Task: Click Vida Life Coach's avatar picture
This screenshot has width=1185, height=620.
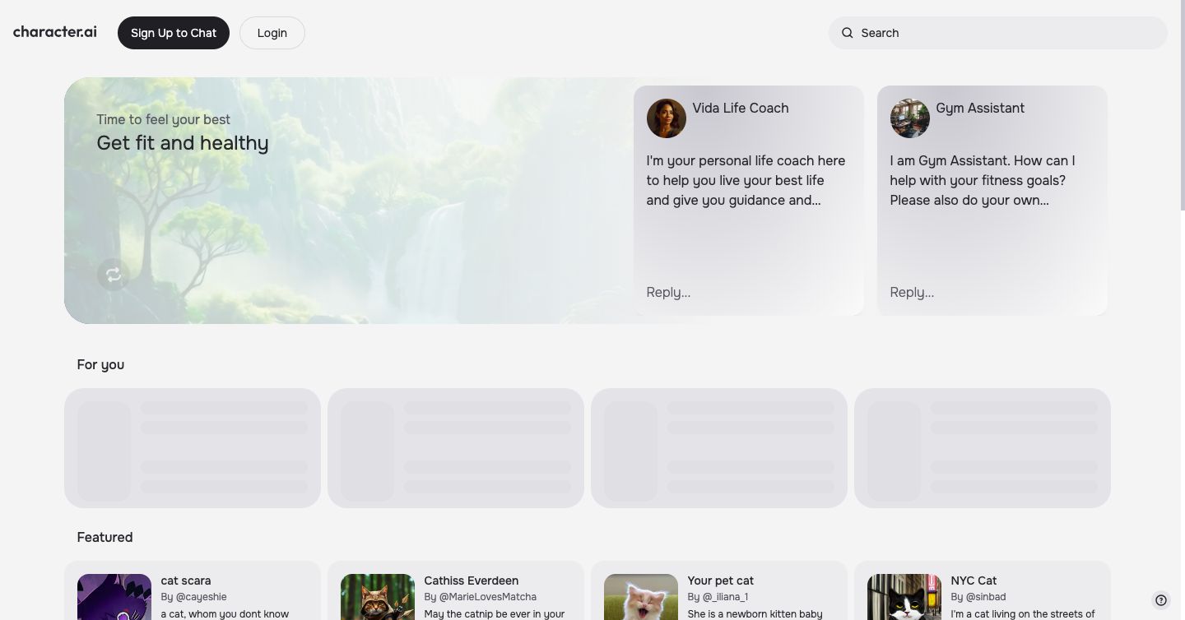Action: tap(666, 118)
